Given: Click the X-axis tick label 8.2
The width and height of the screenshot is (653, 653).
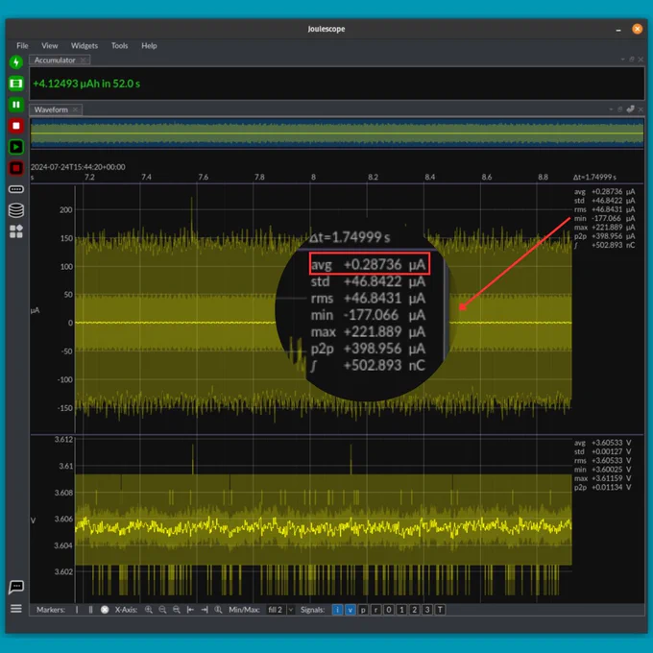Looking at the screenshot, I should pos(373,177).
